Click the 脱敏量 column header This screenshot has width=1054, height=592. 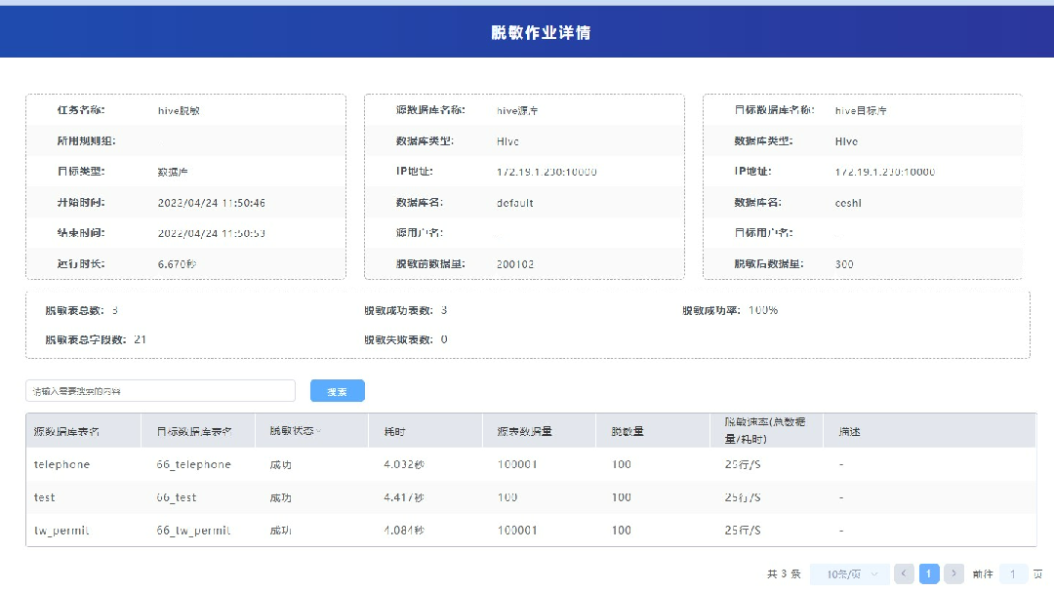tap(628, 431)
